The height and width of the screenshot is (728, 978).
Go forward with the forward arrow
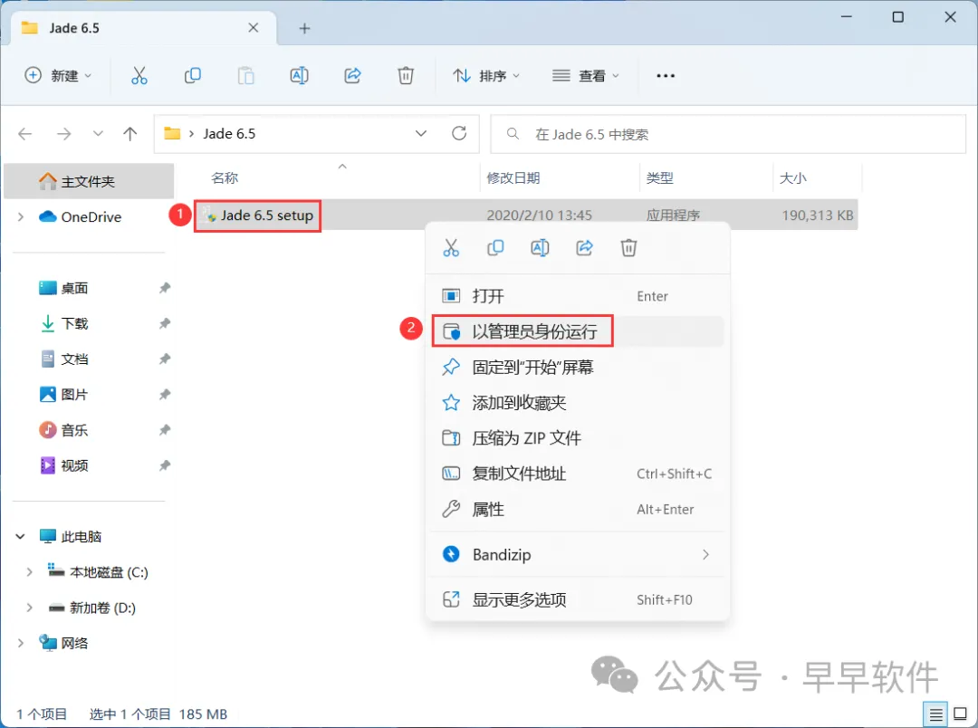click(x=63, y=133)
